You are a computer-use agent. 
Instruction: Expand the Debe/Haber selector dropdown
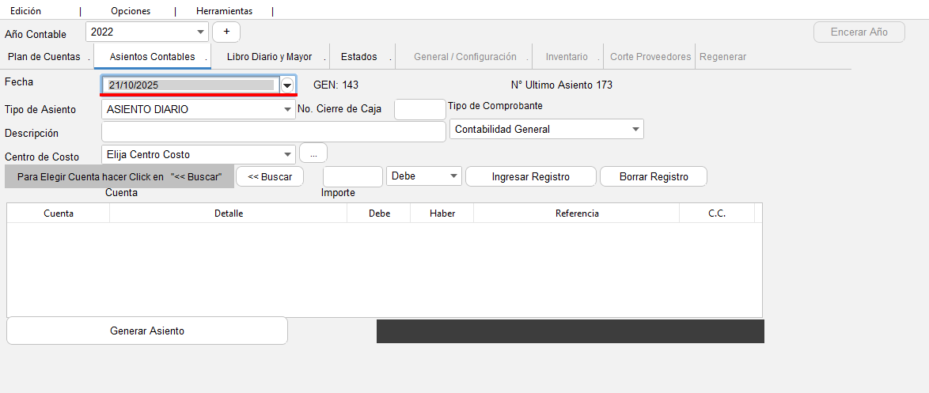(x=453, y=176)
